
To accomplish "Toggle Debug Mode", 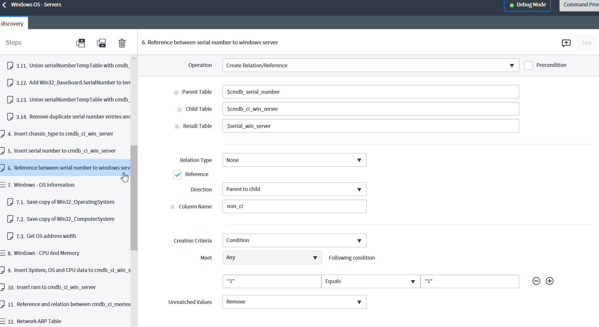I will pyautogui.click(x=527, y=5).
